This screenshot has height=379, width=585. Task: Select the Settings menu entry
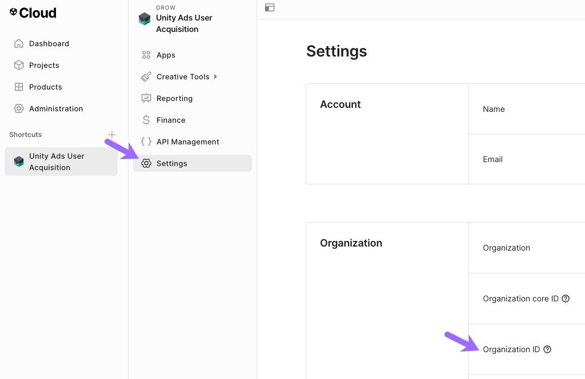coord(193,163)
